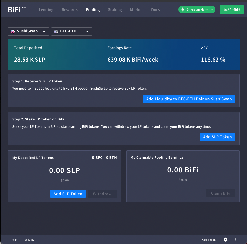Click the $ 0.00 value under 0.00 BiFi
The image size is (247, 244).
point(183,180)
